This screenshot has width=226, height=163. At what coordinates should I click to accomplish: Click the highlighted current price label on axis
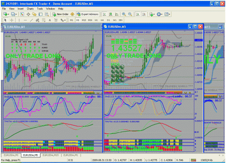point(199,40)
